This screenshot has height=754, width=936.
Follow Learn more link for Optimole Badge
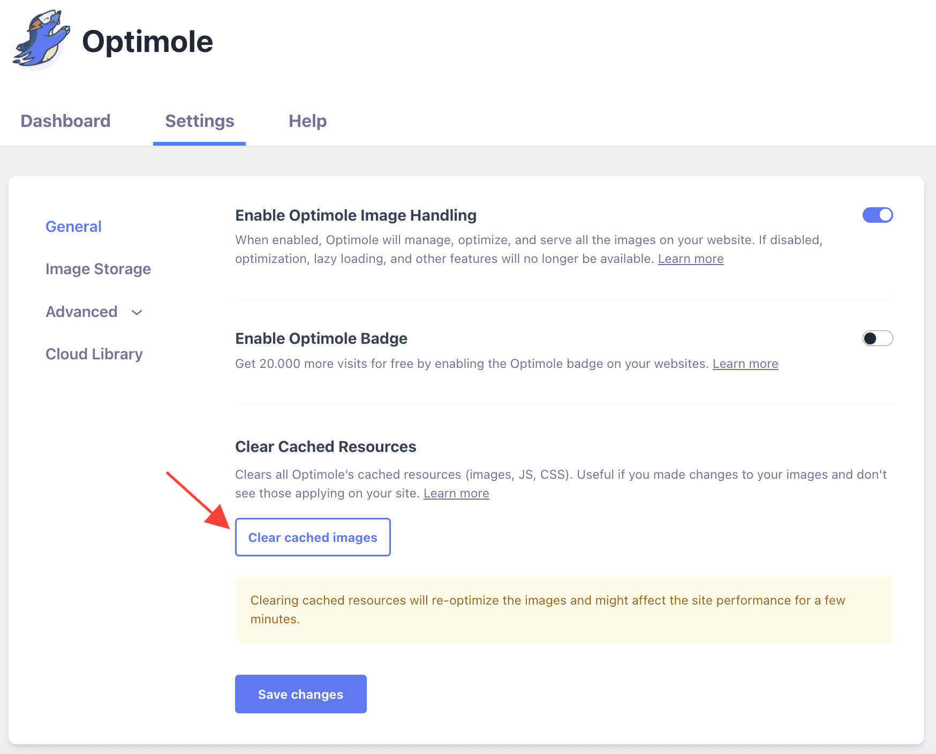point(745,364)
